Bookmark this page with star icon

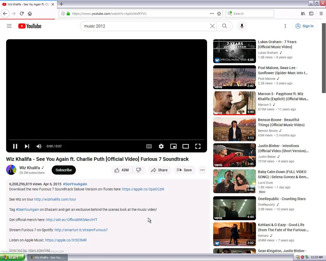(x=219, y=14)
